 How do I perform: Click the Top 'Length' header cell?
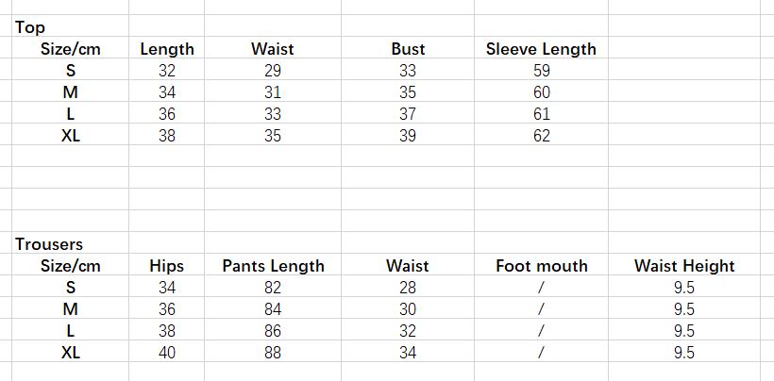(x=167, y=49)
